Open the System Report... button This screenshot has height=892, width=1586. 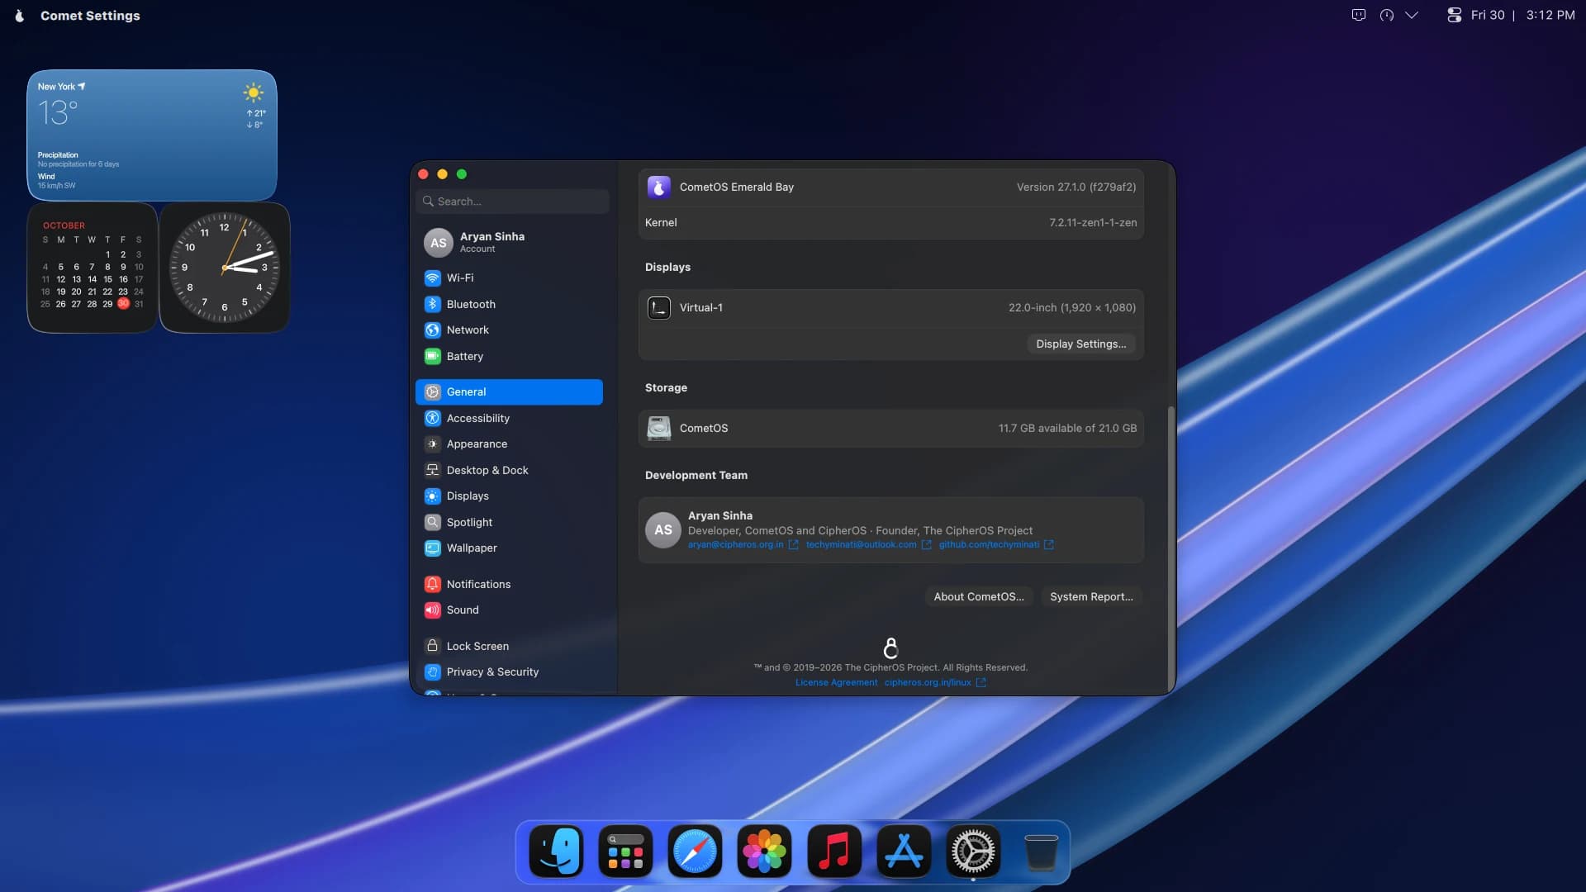click(x=1091, y=596)
